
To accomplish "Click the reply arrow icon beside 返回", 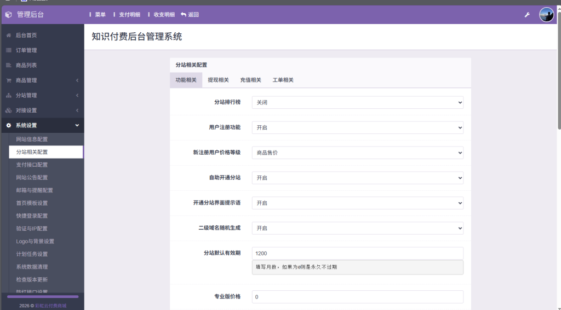I will (184, 15).
